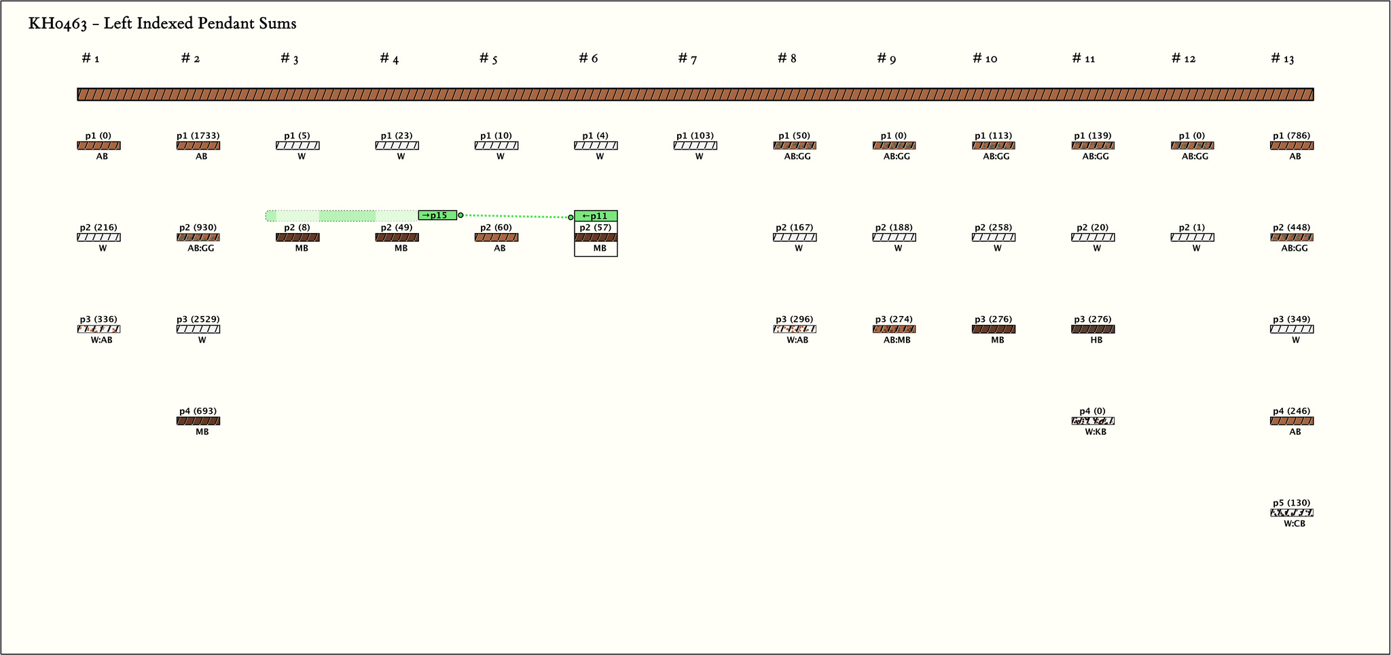Select the p3 (336) W:AB pendant bar
Viewport: 1391px width, 655px height.
(98, 330)
